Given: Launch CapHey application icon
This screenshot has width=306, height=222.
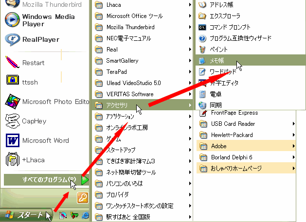Looking at the screenshot, I should click(13, 121).
